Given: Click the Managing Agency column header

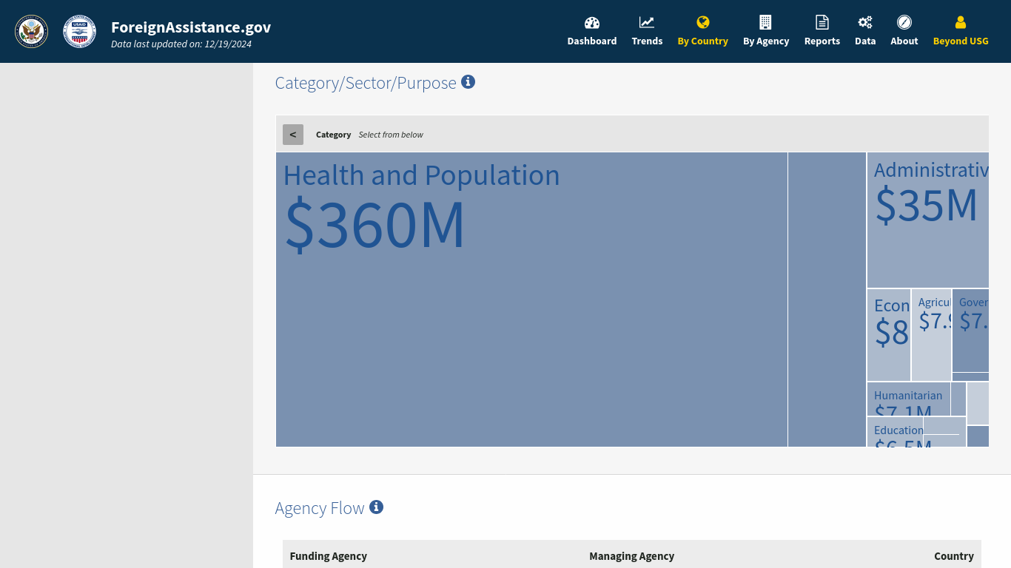Looking at the screenshot, I should pos(632,556).
